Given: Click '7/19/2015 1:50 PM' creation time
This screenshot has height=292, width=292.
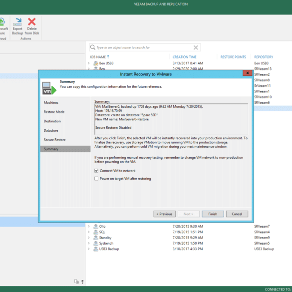Looking at the screenshot, I should (188, 244).
